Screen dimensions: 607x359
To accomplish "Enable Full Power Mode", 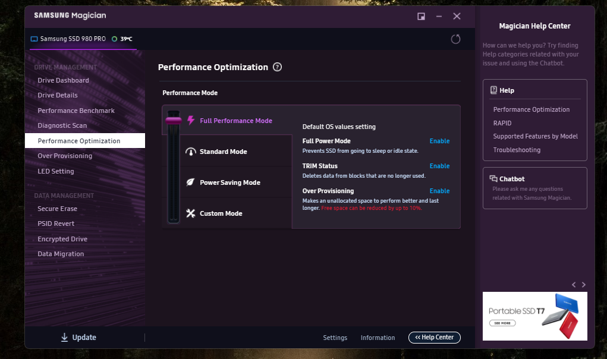I will (439, 141).
